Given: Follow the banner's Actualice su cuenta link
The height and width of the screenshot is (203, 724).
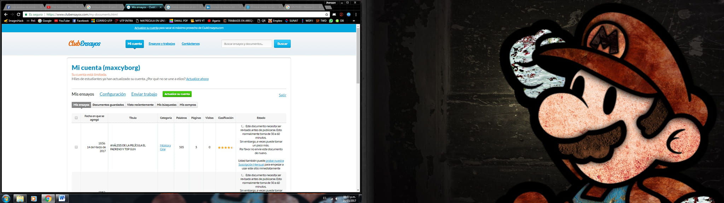Looking at the screenshot, I should point(146,28).
